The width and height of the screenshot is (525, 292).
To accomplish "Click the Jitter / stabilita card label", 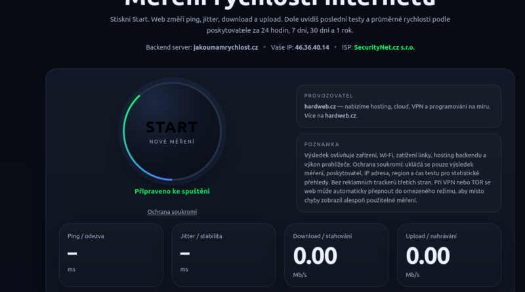I will (201, 236).
